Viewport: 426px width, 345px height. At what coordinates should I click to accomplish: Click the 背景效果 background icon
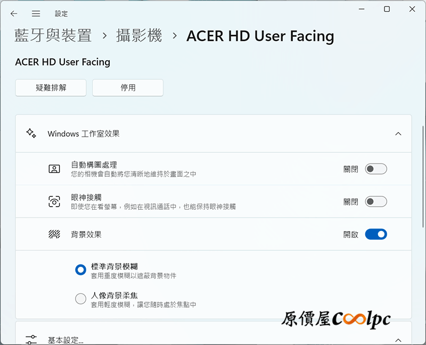pos(54,234)
